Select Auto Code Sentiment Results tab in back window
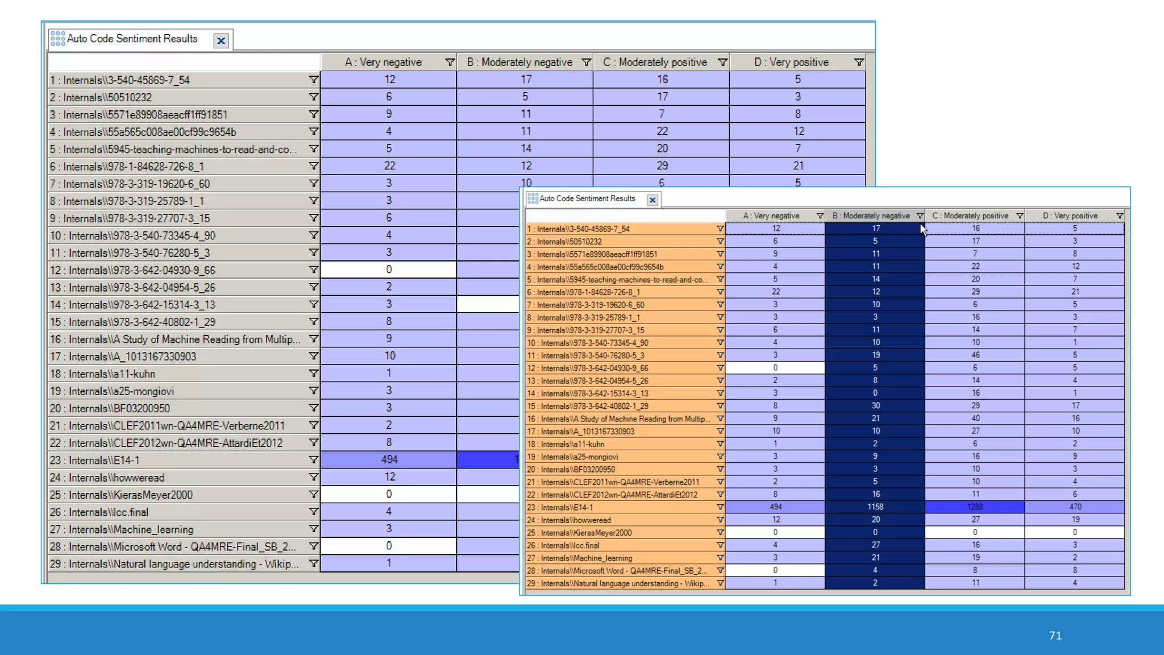This screenshot has width=1164, height=655. point(132,39)
